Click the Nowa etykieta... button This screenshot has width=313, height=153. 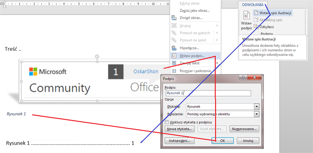tap(179, 129)
